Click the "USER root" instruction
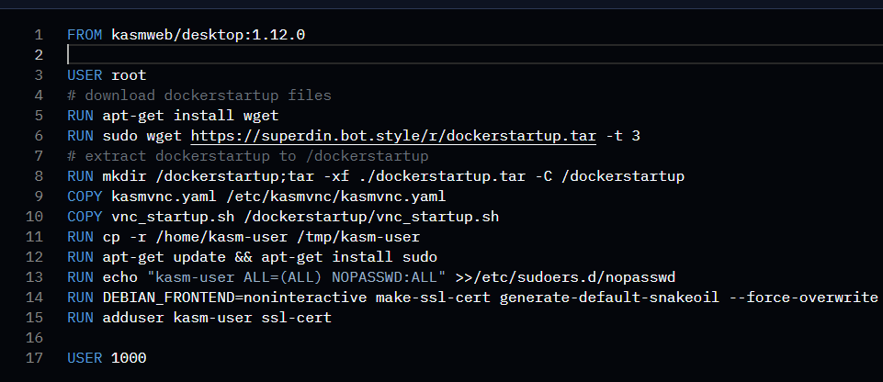The width and height of the screenshot is (883, 382). click(x=107, y=75)
